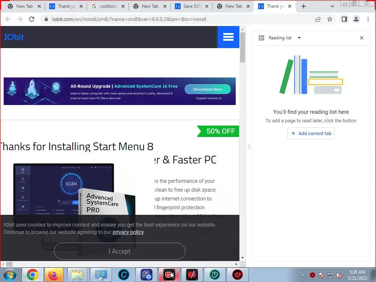The height and width of the screenshot is (282, 376).
Task: Click the Advanced SystemCare PRO product image
Action: coord(74,189)
